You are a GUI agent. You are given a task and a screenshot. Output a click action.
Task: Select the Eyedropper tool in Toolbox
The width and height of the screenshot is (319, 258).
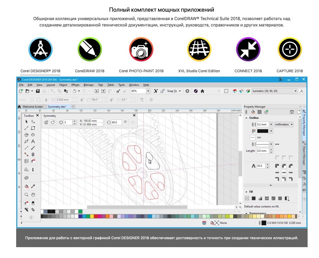click(33, 186)
